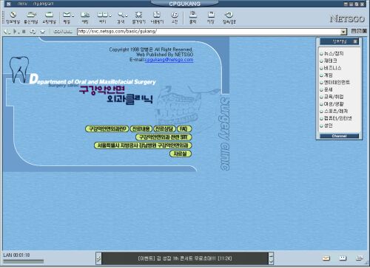This screenshot has height=268, width=370.
Task: Open the 정보채널 toolbar icon
Action: pos(13,17)
